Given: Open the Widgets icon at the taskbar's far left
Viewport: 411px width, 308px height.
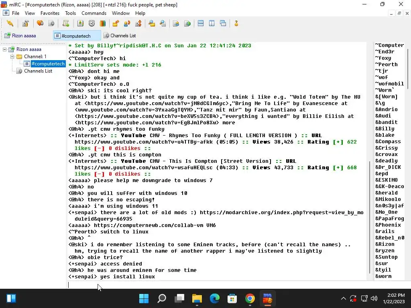Looking at the screenshot, I should click(11, 298).
